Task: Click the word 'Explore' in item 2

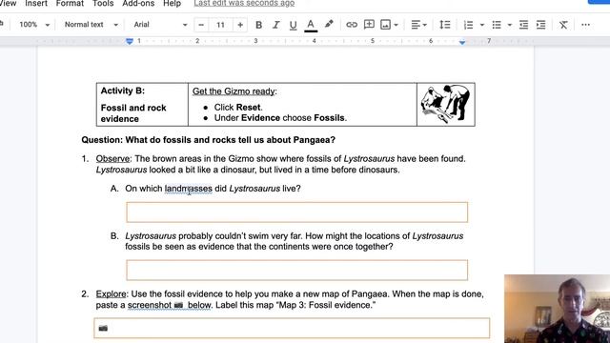Action: [x=111, y=294]
